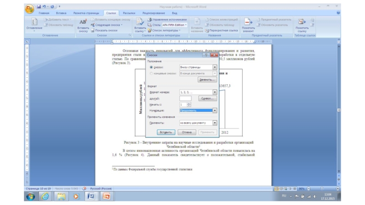Click the footnote text По данным Федеральной службы
Viewport: 365px width, 205px height.
pyautogui.click(x=152, y=169)
